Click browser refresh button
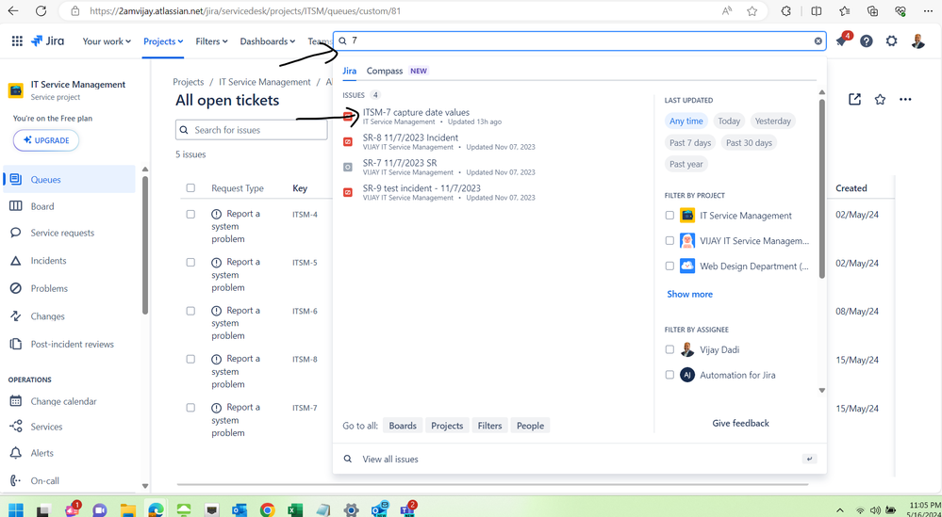Viewport: 942px width, 517px height. point(41,10)
